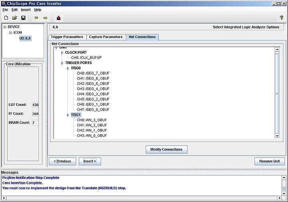This screenshot has width=288, height=202.
Task: Select CH7: /SEG_0_OBUF row
Action: coord(93,109)
